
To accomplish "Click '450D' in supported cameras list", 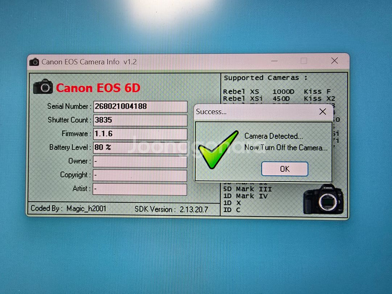I will (x=281, y=98).
